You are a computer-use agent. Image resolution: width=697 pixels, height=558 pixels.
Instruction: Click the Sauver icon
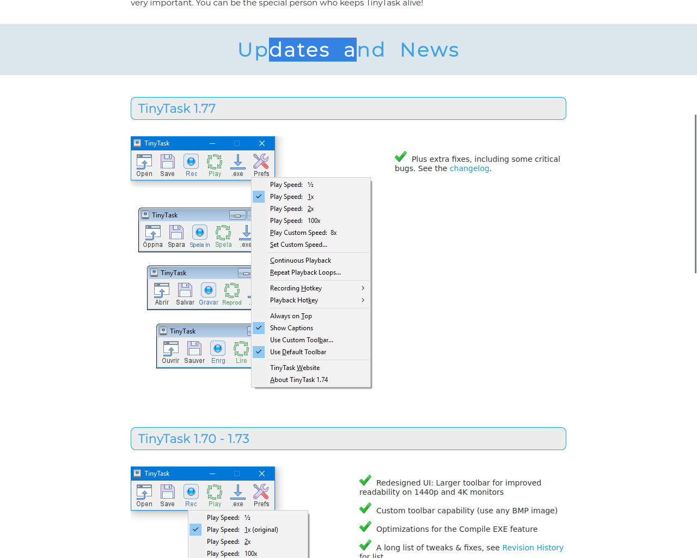pyautogui.click(x=194, y=353)
